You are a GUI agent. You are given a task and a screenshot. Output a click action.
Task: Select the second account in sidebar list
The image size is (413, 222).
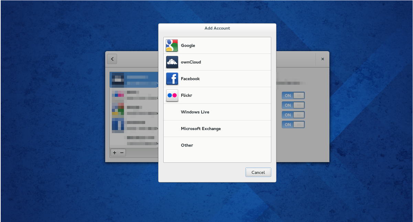134,95
